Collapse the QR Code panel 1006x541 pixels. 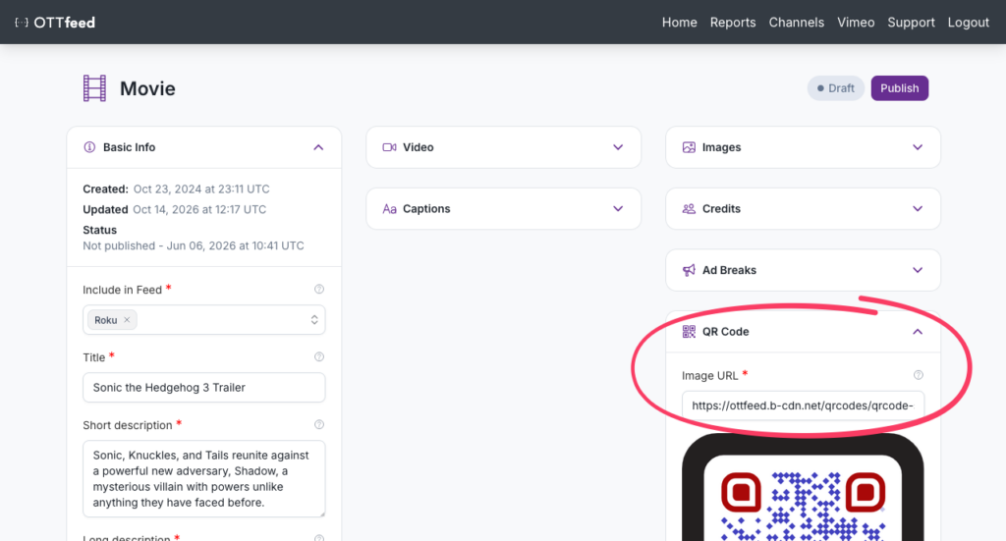(918, 332)
